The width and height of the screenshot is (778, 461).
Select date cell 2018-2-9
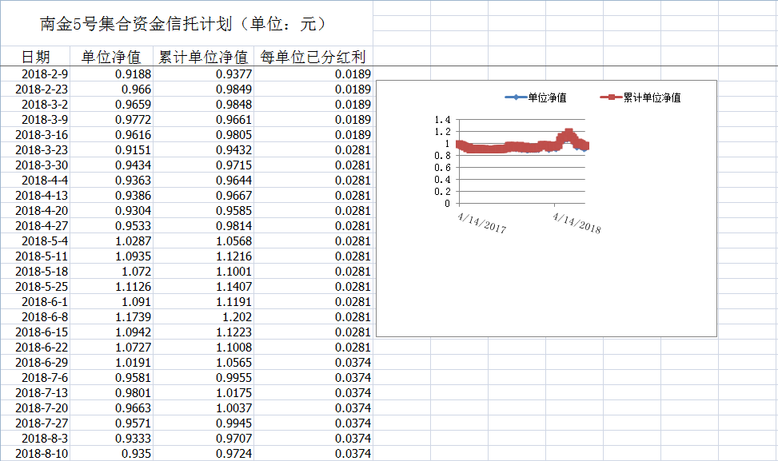coord(35,74)
